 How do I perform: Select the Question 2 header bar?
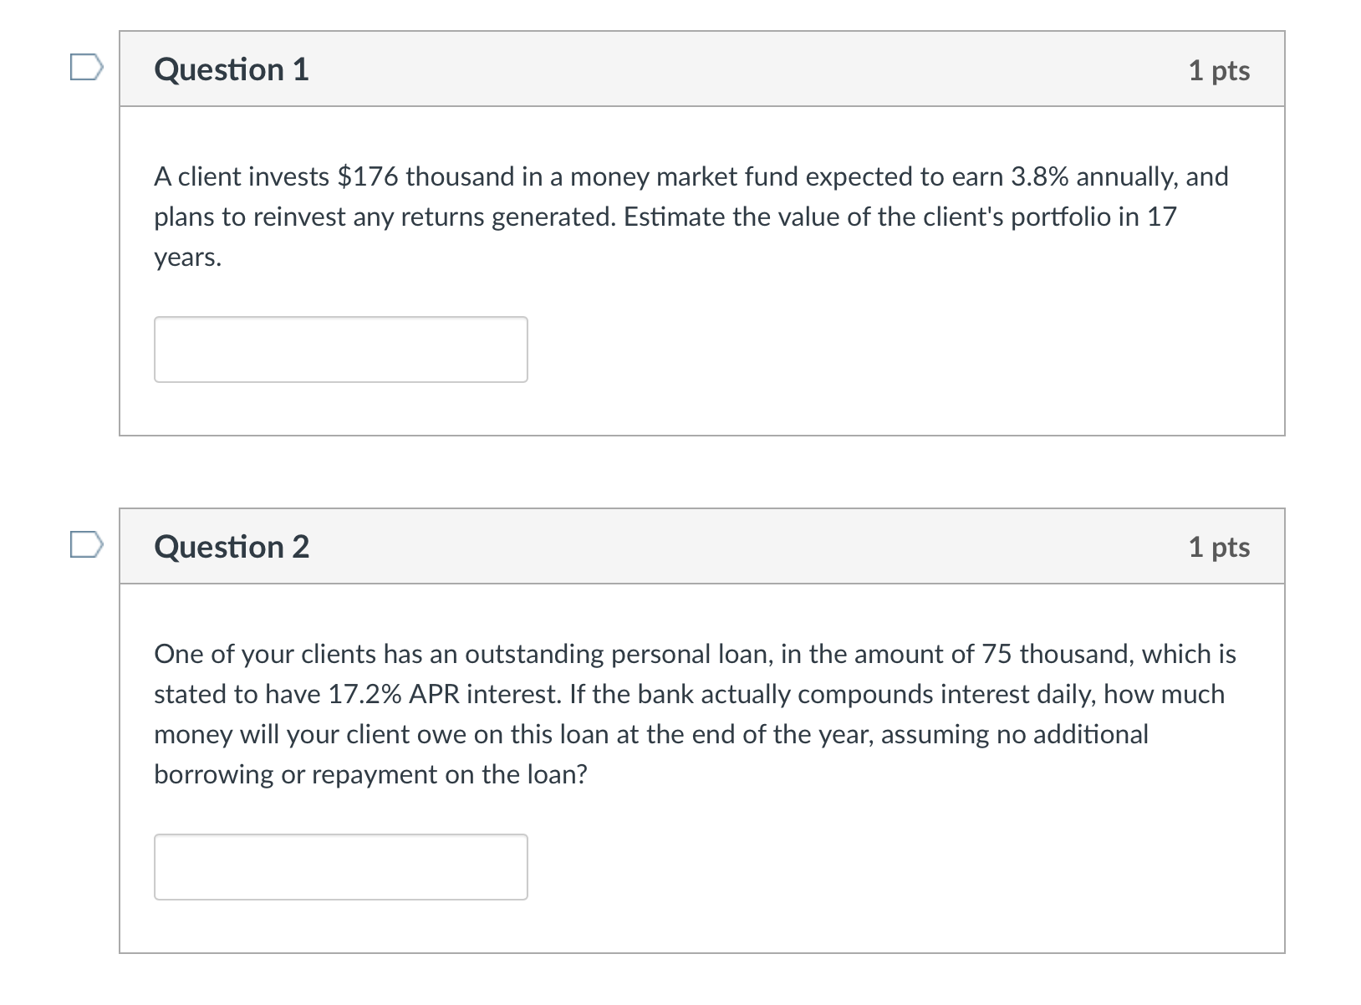702,546
